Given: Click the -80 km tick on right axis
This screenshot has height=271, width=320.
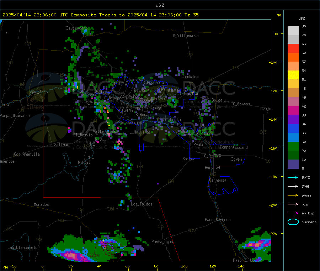Looking at the screenshot, I should [x=275, y=34].
